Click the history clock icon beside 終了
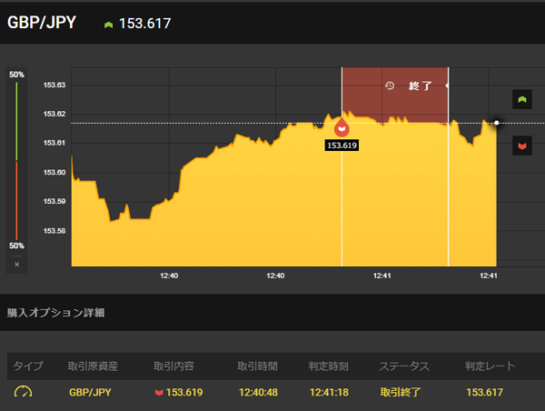The width and height of the screenshot is (545, 411). pos(390,85)
